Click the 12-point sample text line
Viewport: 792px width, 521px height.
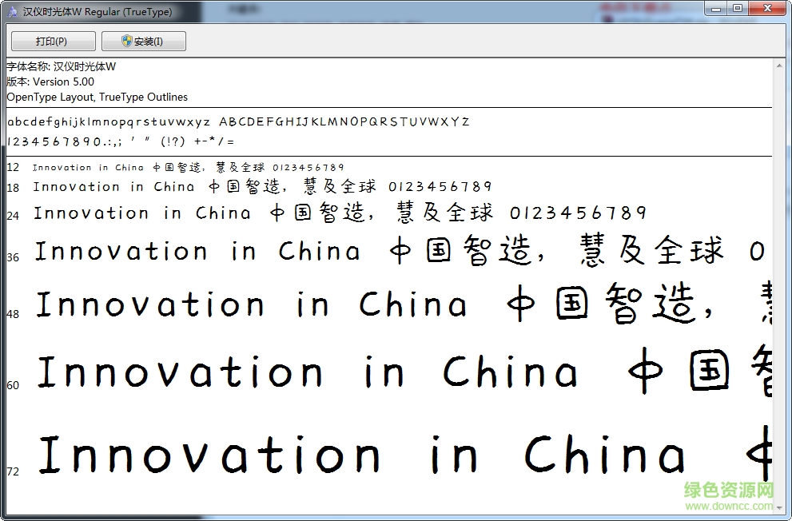click(x=188, y=167)
